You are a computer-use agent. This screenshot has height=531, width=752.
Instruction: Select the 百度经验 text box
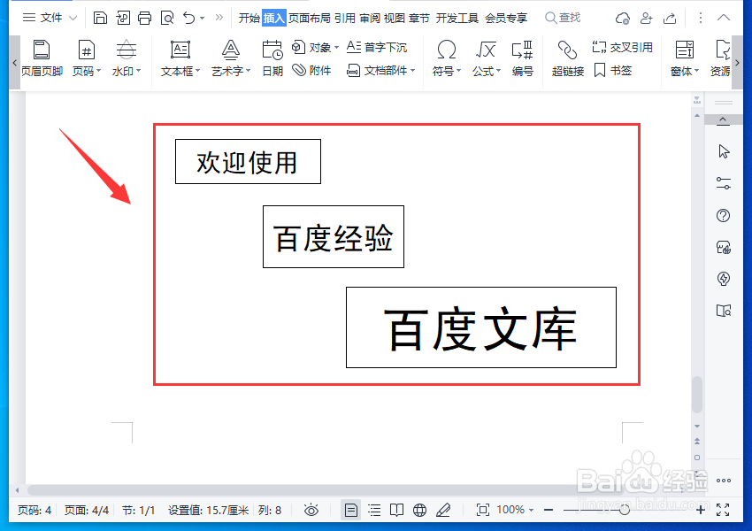[x=334, y=237]
